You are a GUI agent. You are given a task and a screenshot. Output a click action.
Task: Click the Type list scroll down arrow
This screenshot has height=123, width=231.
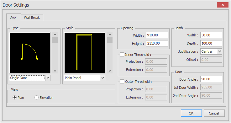(x=55, y=71)
